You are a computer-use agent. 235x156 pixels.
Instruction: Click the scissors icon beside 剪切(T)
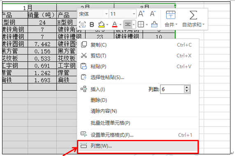pos(84,55)
